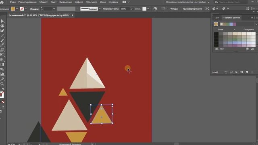Select the Shape Builder tool
The width and height of the screenshot is (258, 145).
click(2, 60)
